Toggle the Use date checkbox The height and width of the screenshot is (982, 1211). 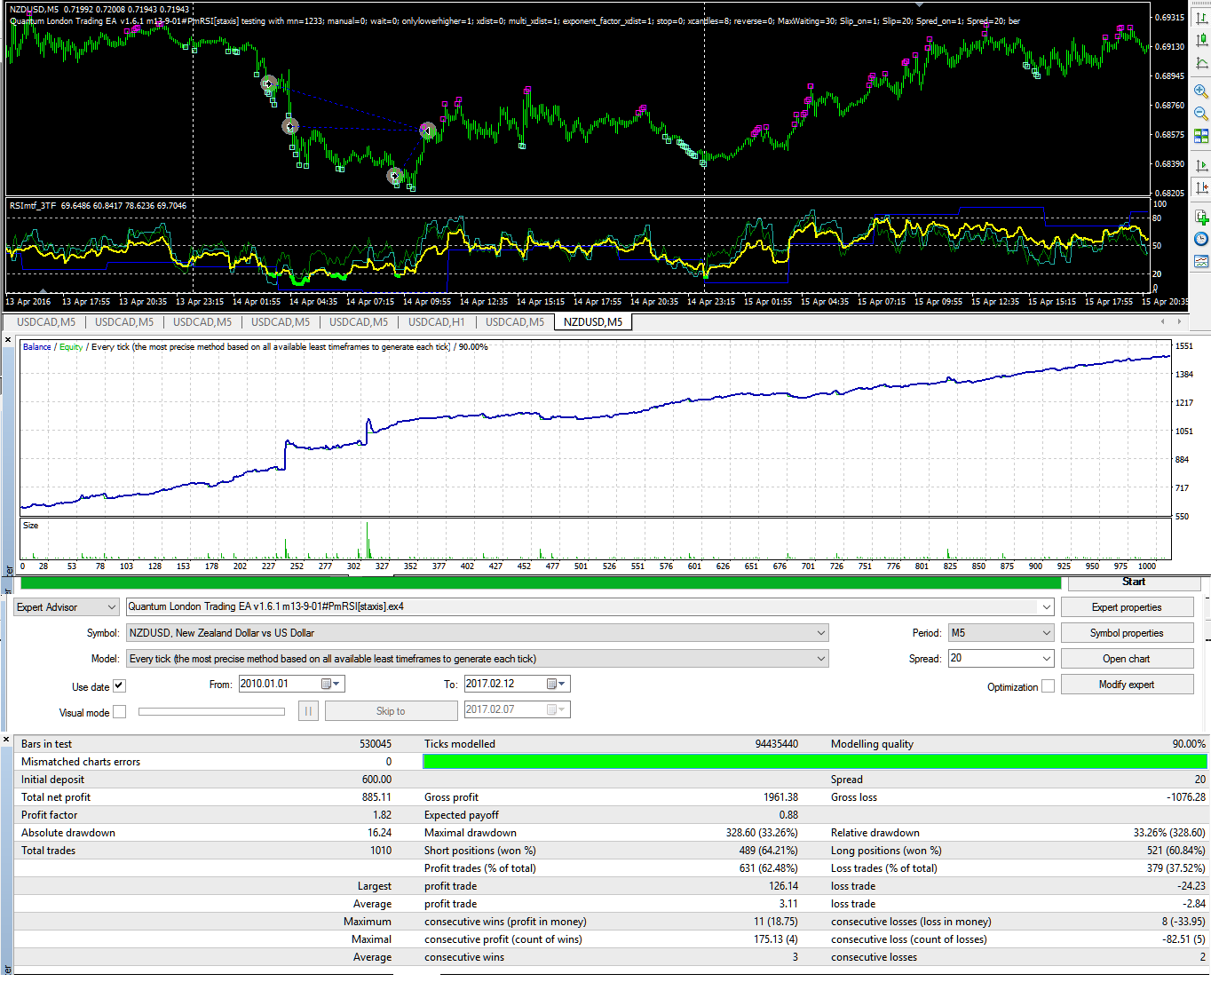119,685
